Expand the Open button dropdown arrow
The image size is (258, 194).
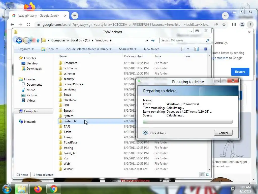click(57, 49)
